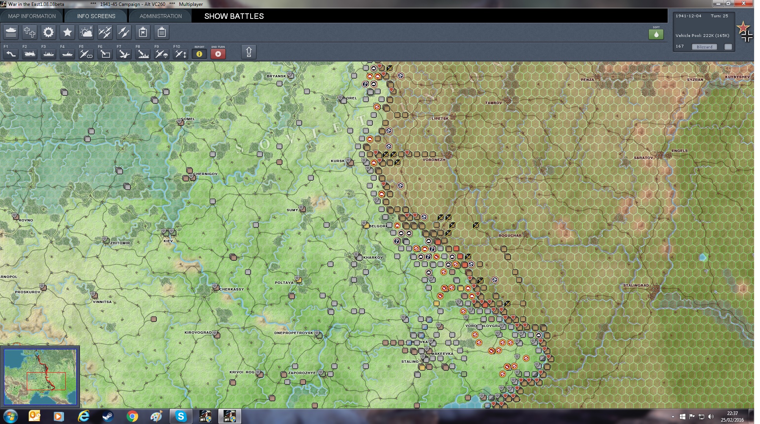Click the Penza city label on map
Screen dimensions: 760x424
point(587,80)
